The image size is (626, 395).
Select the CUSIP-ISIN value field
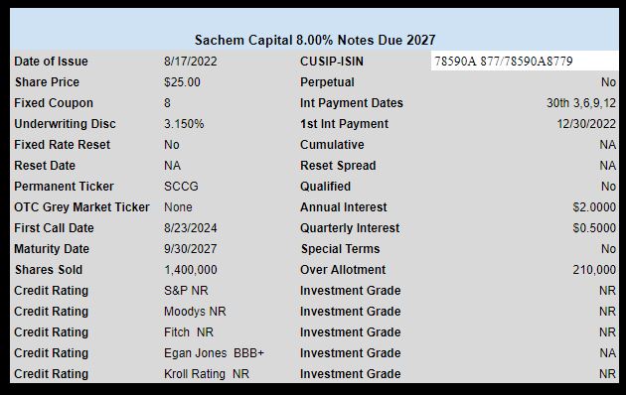click(525, 61)
